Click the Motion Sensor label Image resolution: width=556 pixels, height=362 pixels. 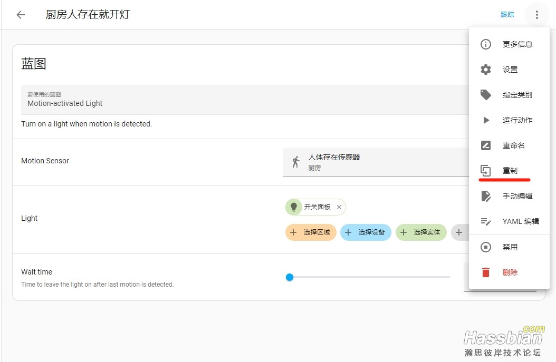coord(45,161)
